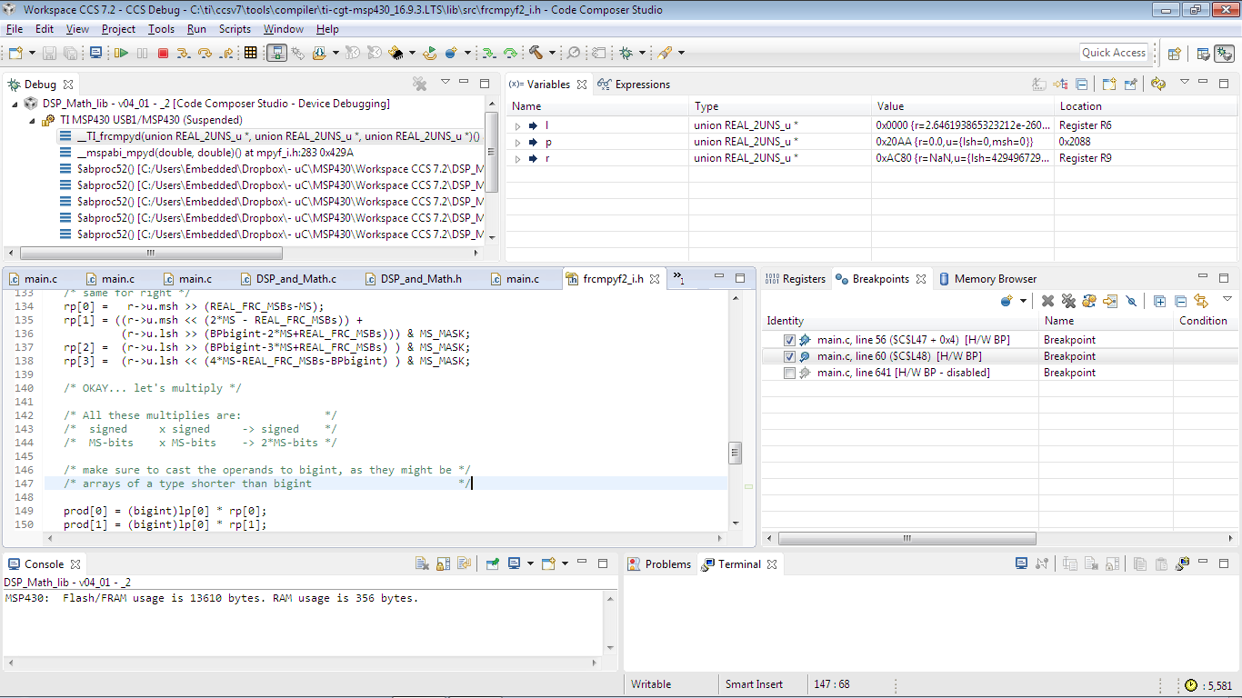The height and width of the screenshot is (698, 1242).
Task: Remove all breakpoints in the Breakpoints view
Action: point(1068,302)
